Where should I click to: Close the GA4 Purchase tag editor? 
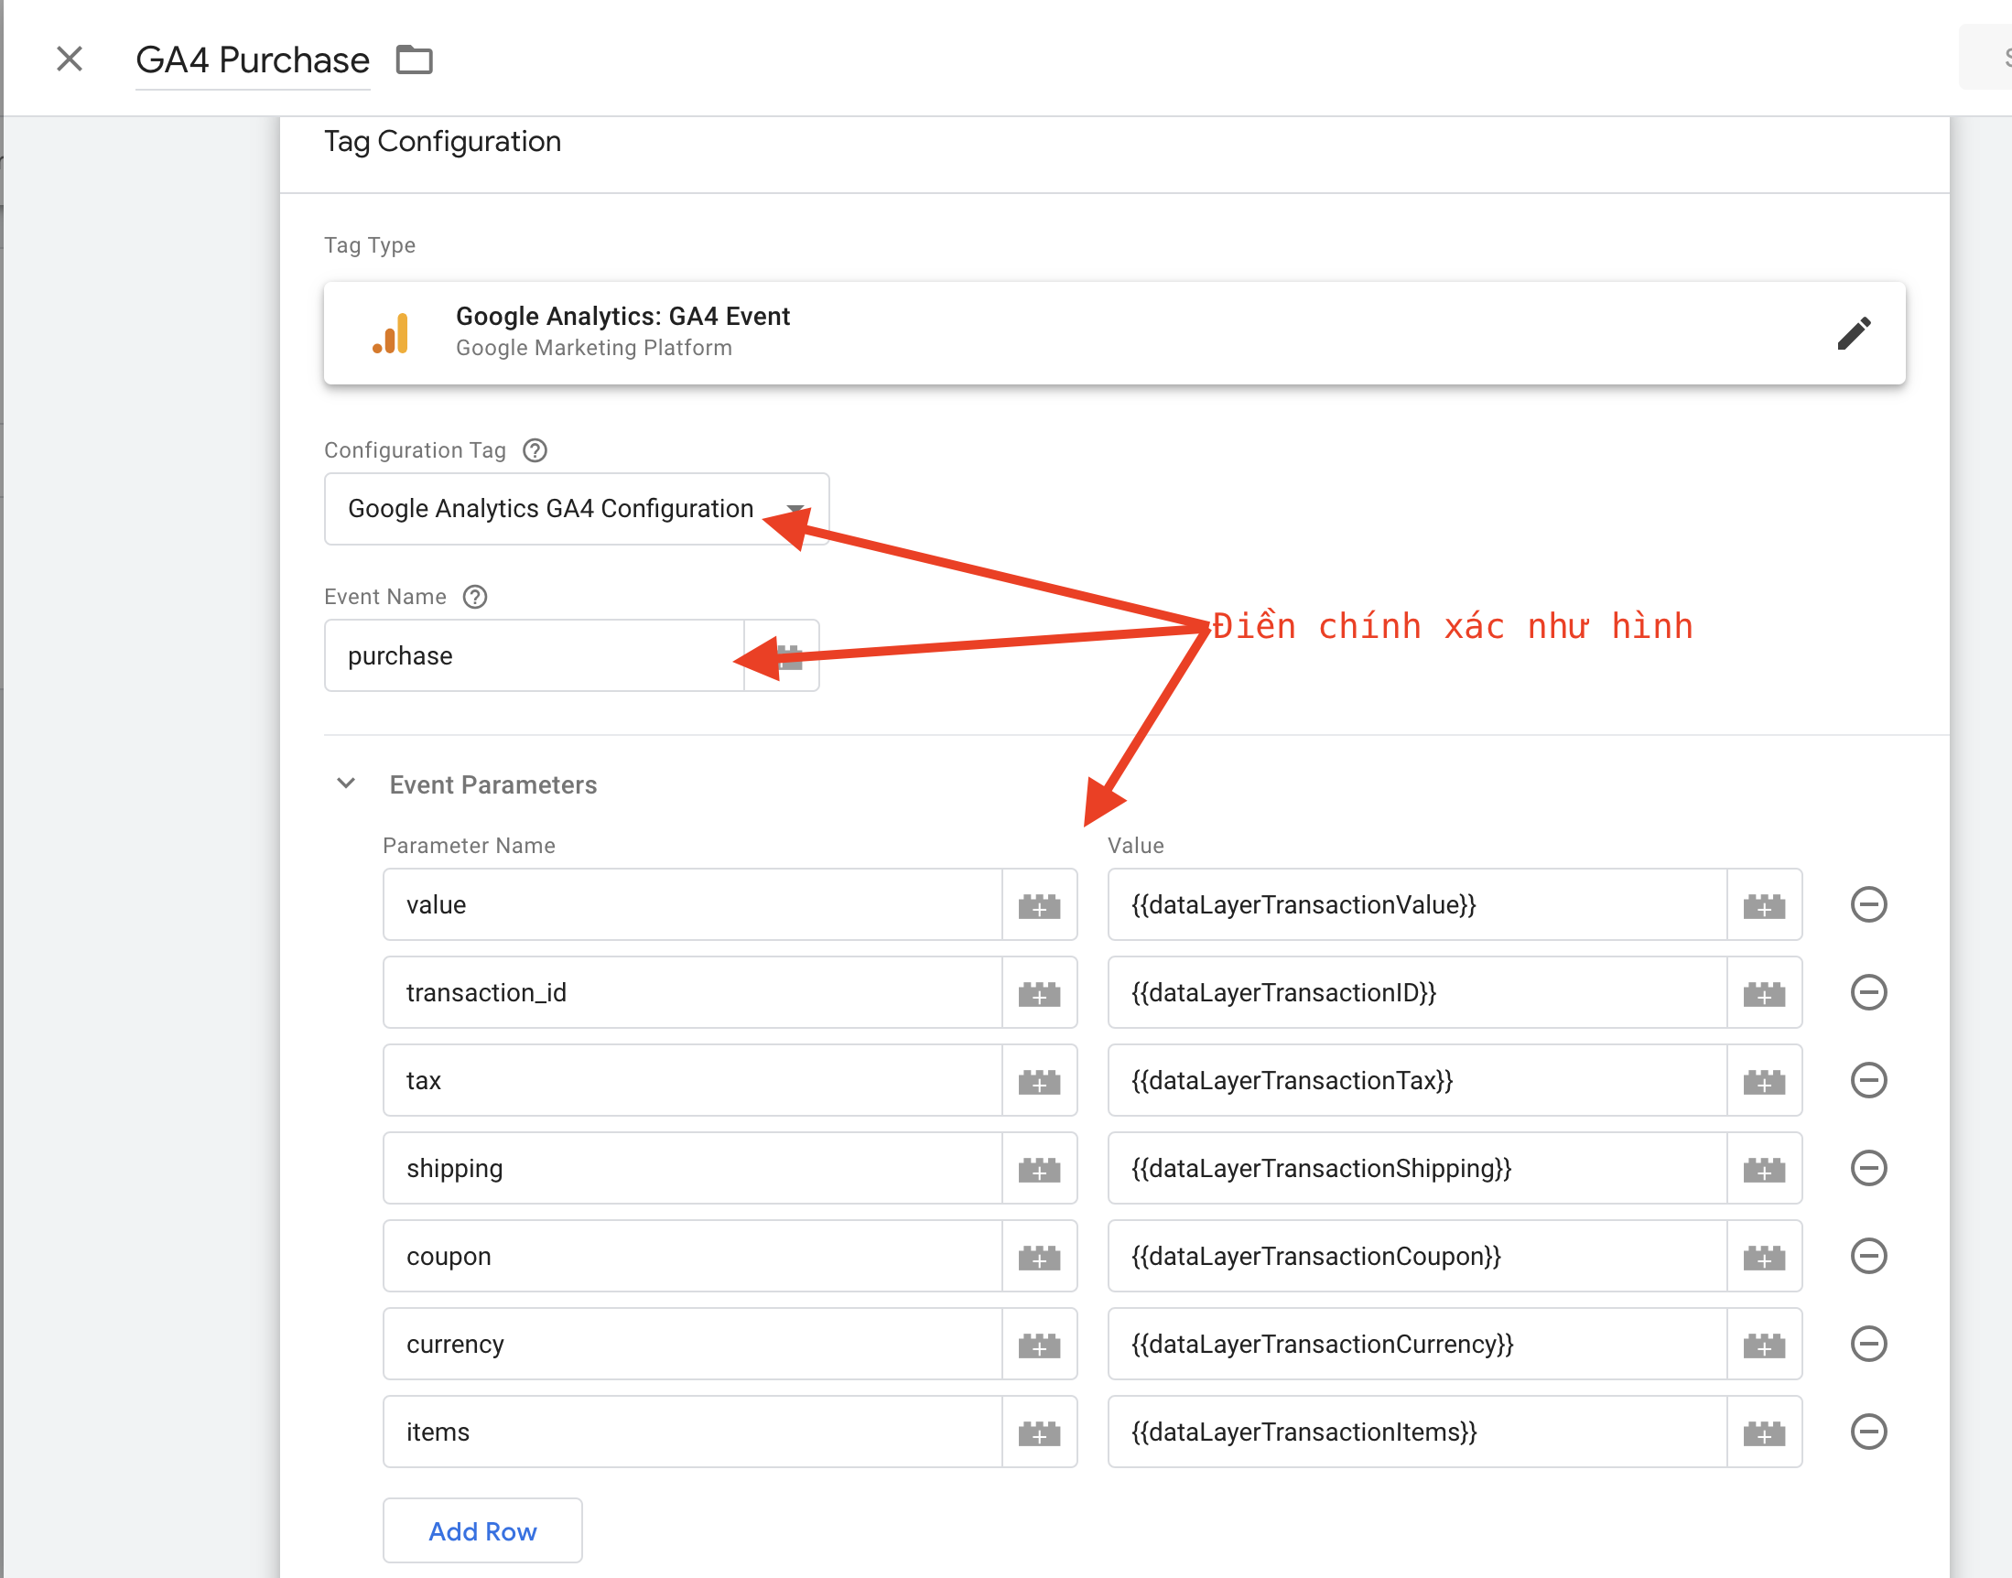pyautogui.click(x=70, y=59)
